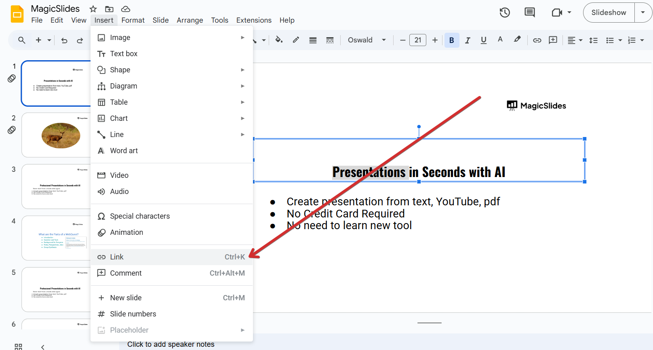Open the Tools menu

pyautogui.click(x=219, y=20)
